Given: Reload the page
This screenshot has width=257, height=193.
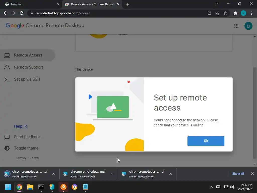Looking at the screenshot, I should [22, 13].
